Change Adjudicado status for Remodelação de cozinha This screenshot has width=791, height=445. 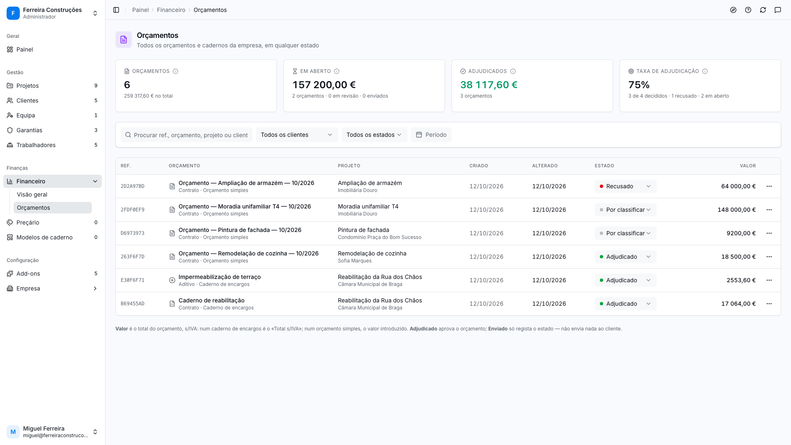pyautogui.click(x=625, y=257)
